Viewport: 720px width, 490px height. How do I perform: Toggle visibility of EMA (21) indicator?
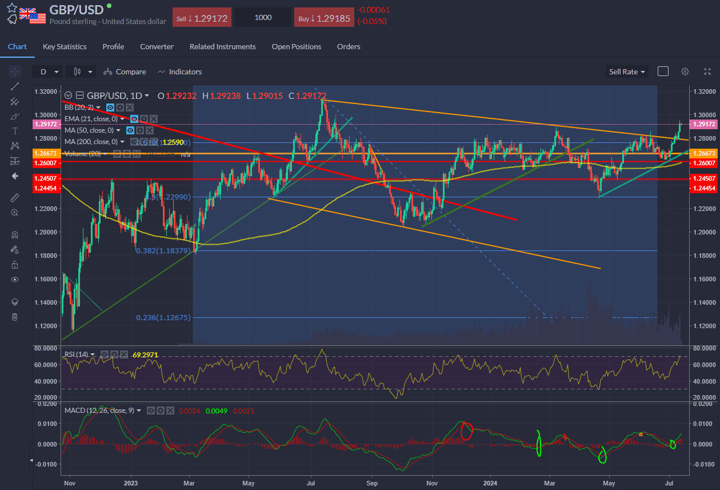tap(134, 119)
